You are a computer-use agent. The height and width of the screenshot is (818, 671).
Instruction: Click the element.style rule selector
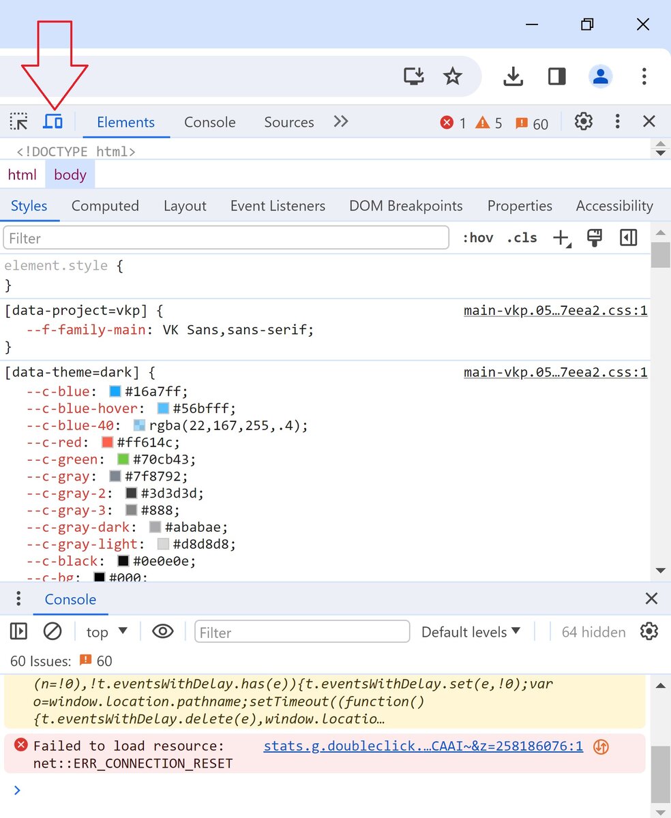tap(56, 266)
